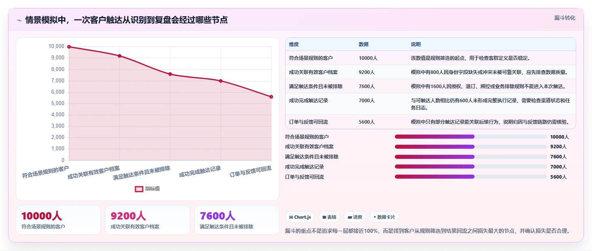The width and height of the screenshot is (592, 251).
Task: Click the chart point for 成功关联有效客户档案
Action: [x=119, y=56]
